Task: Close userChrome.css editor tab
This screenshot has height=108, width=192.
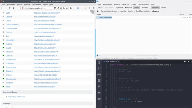Action: pyautogui.click(x=119, y=62)
